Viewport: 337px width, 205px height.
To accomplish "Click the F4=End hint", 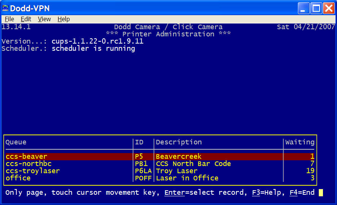I will [302, 192].
